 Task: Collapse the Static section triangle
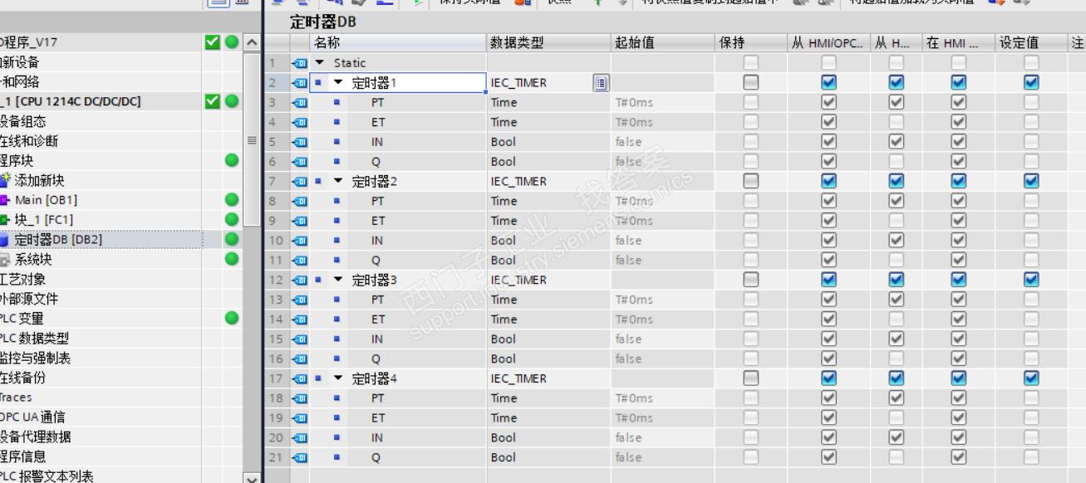point(320,63)
